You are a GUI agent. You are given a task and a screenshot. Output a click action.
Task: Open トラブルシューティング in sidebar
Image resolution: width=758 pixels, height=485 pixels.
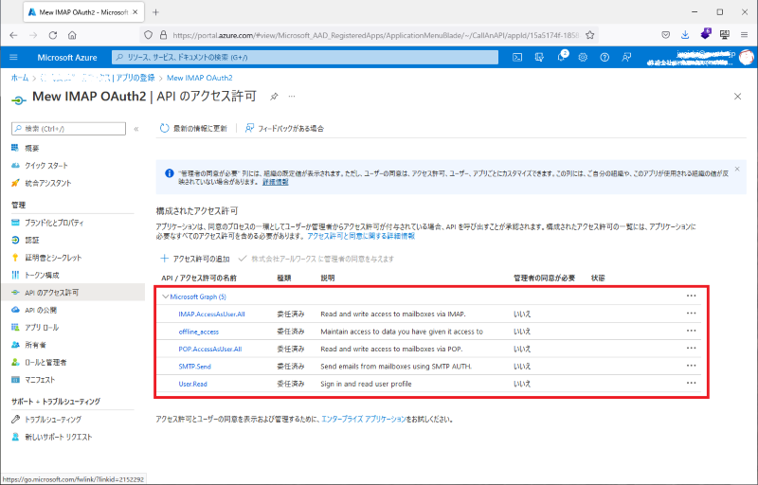point(53,420)
